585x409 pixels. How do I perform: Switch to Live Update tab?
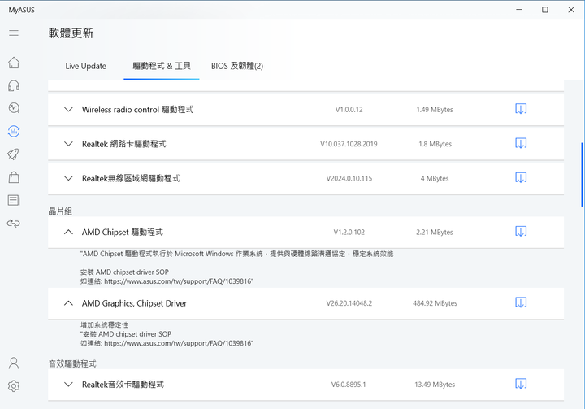[86, 66]
